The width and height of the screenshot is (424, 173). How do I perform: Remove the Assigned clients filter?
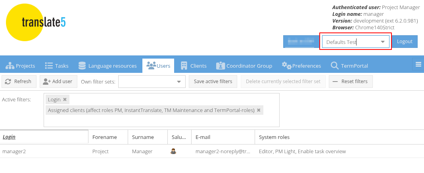pos(259,110)
